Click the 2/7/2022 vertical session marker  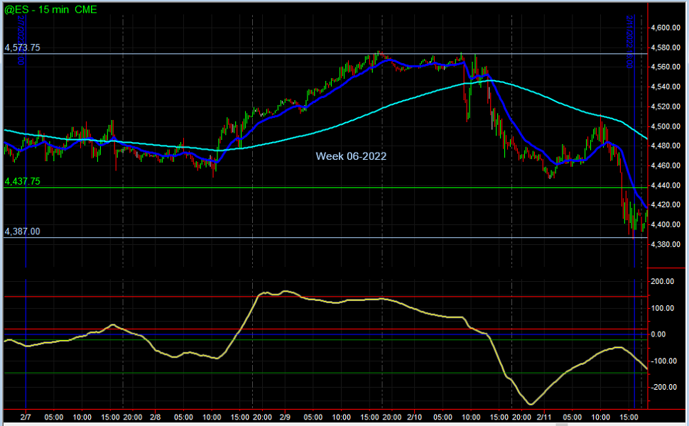(26, 142)
